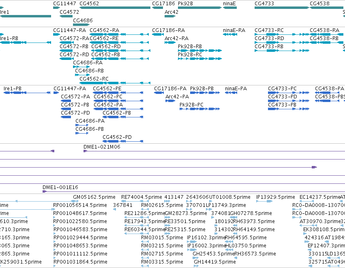Click EST UT01008.5prime
The height and width of the screenshot is (268, 345).
[x=230, y=197]
